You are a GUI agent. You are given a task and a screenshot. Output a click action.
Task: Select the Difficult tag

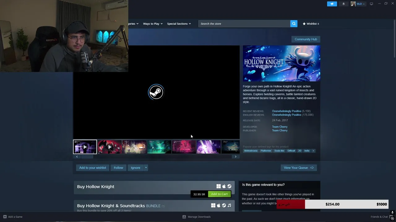pyautogui.click(x=291, y=151)
